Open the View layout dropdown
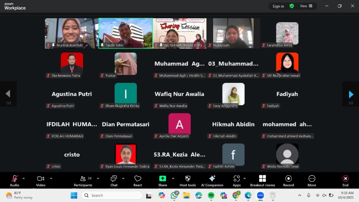Image resolution: width=359 pixels, height=202 pixels. (306, 6)
